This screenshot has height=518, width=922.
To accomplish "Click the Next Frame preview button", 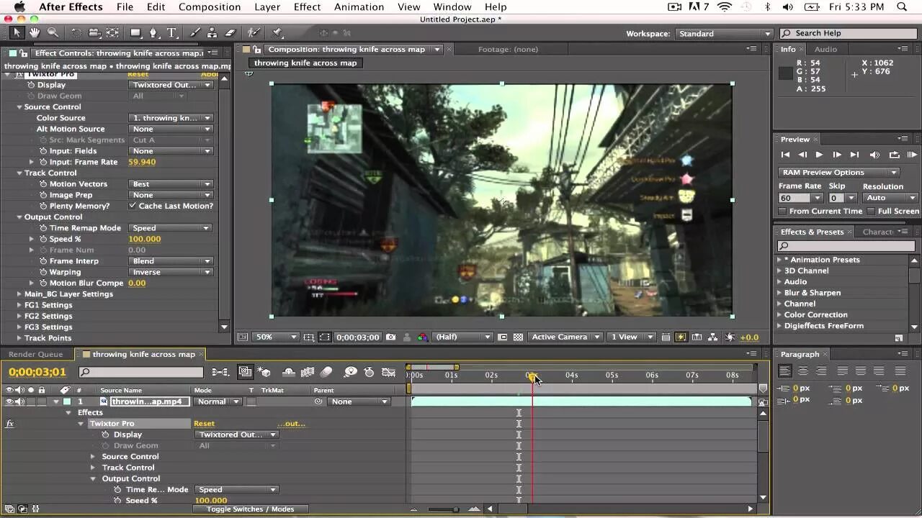I will [837, 155].
